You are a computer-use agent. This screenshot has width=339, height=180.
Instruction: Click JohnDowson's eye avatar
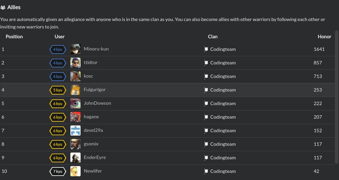click(75, 103)
